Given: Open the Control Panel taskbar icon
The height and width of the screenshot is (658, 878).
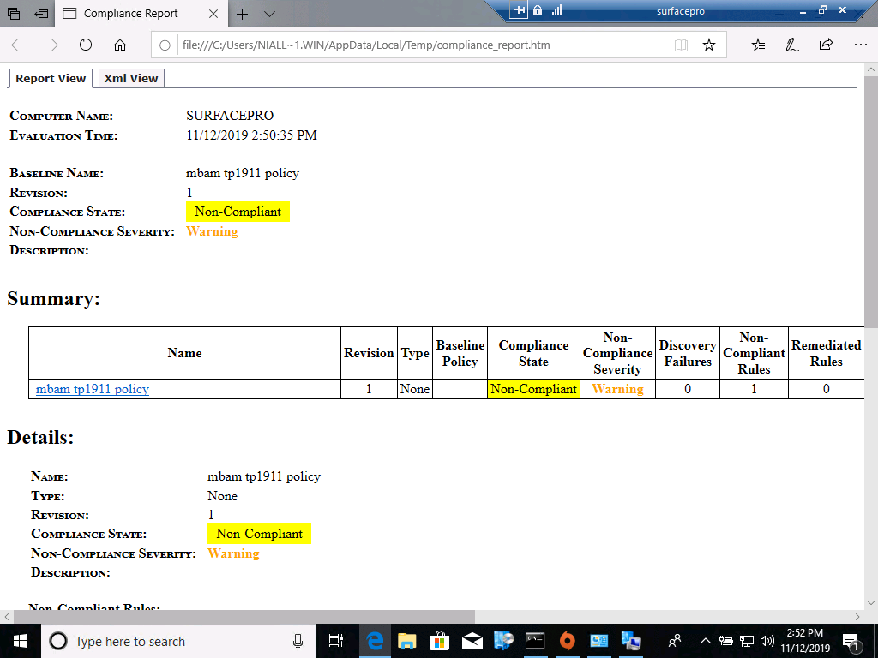Looking at the screenshot, I should point(599,641).
